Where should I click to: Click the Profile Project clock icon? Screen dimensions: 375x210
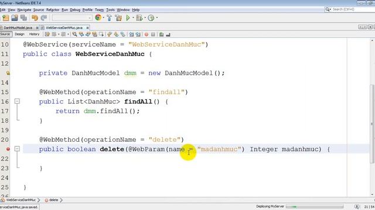pos(151,18)
